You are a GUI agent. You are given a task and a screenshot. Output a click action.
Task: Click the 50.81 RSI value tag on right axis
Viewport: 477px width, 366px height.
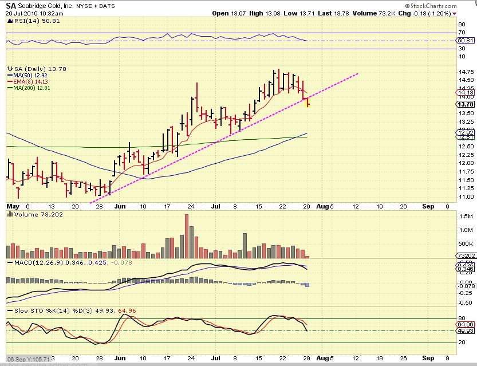465,41
